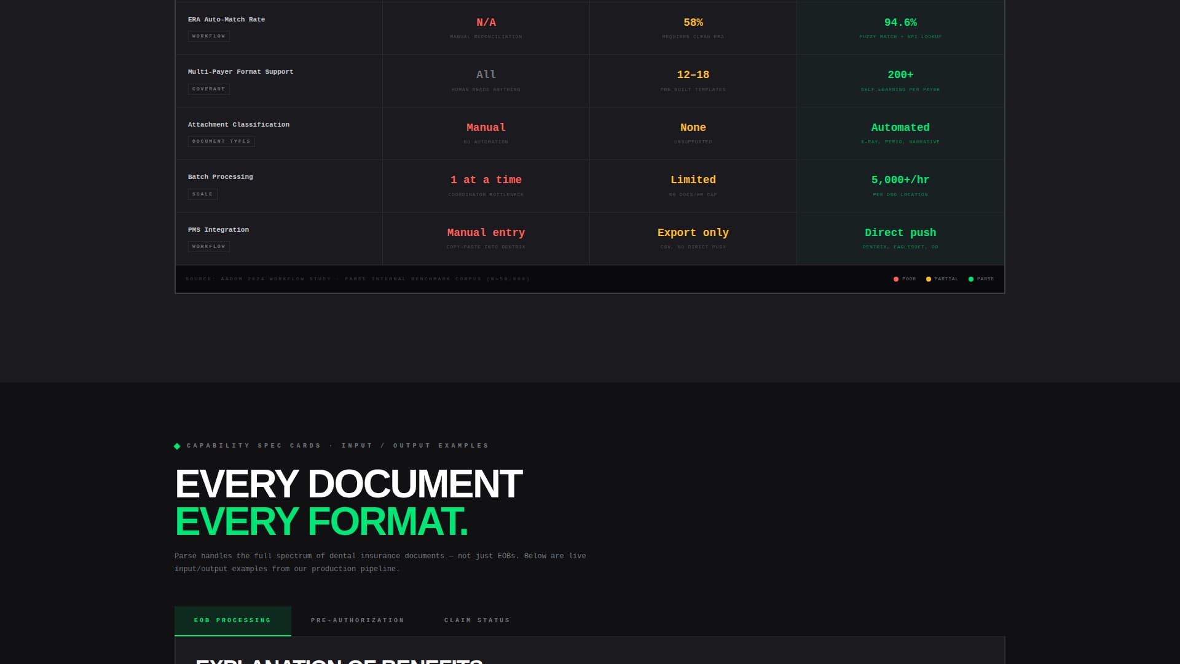Click the "Self-learning per payer" caption
Viewport: 1180px width, 664px height.
tap(900, 90)
